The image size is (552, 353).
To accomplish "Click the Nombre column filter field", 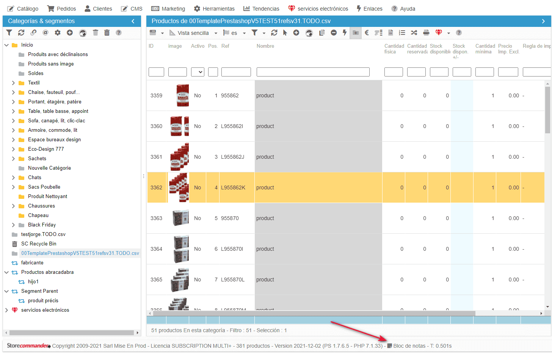I will coord(313,72).
